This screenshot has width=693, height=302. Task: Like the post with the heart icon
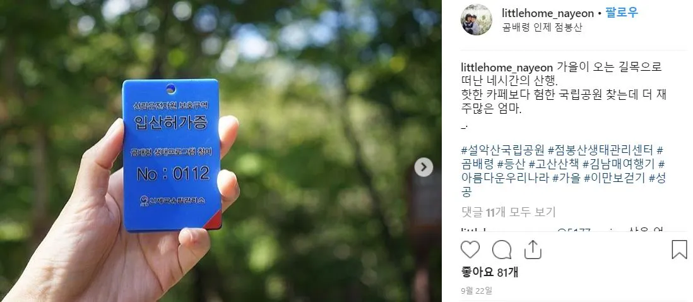(470, 250)
